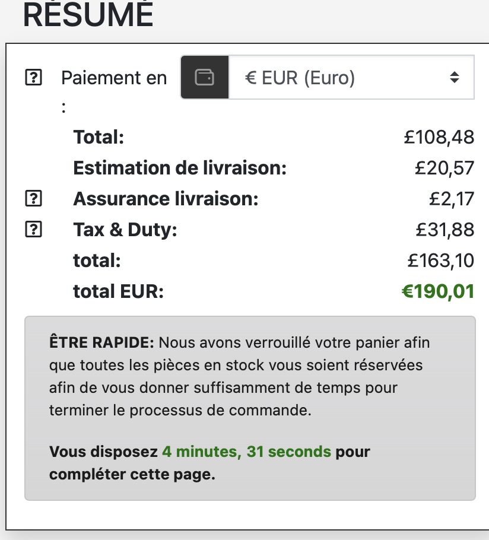Viewport: 489px width, 540px height.
Task: Click the £2,17 insurance amount
Action: click(x=451, y=199)
